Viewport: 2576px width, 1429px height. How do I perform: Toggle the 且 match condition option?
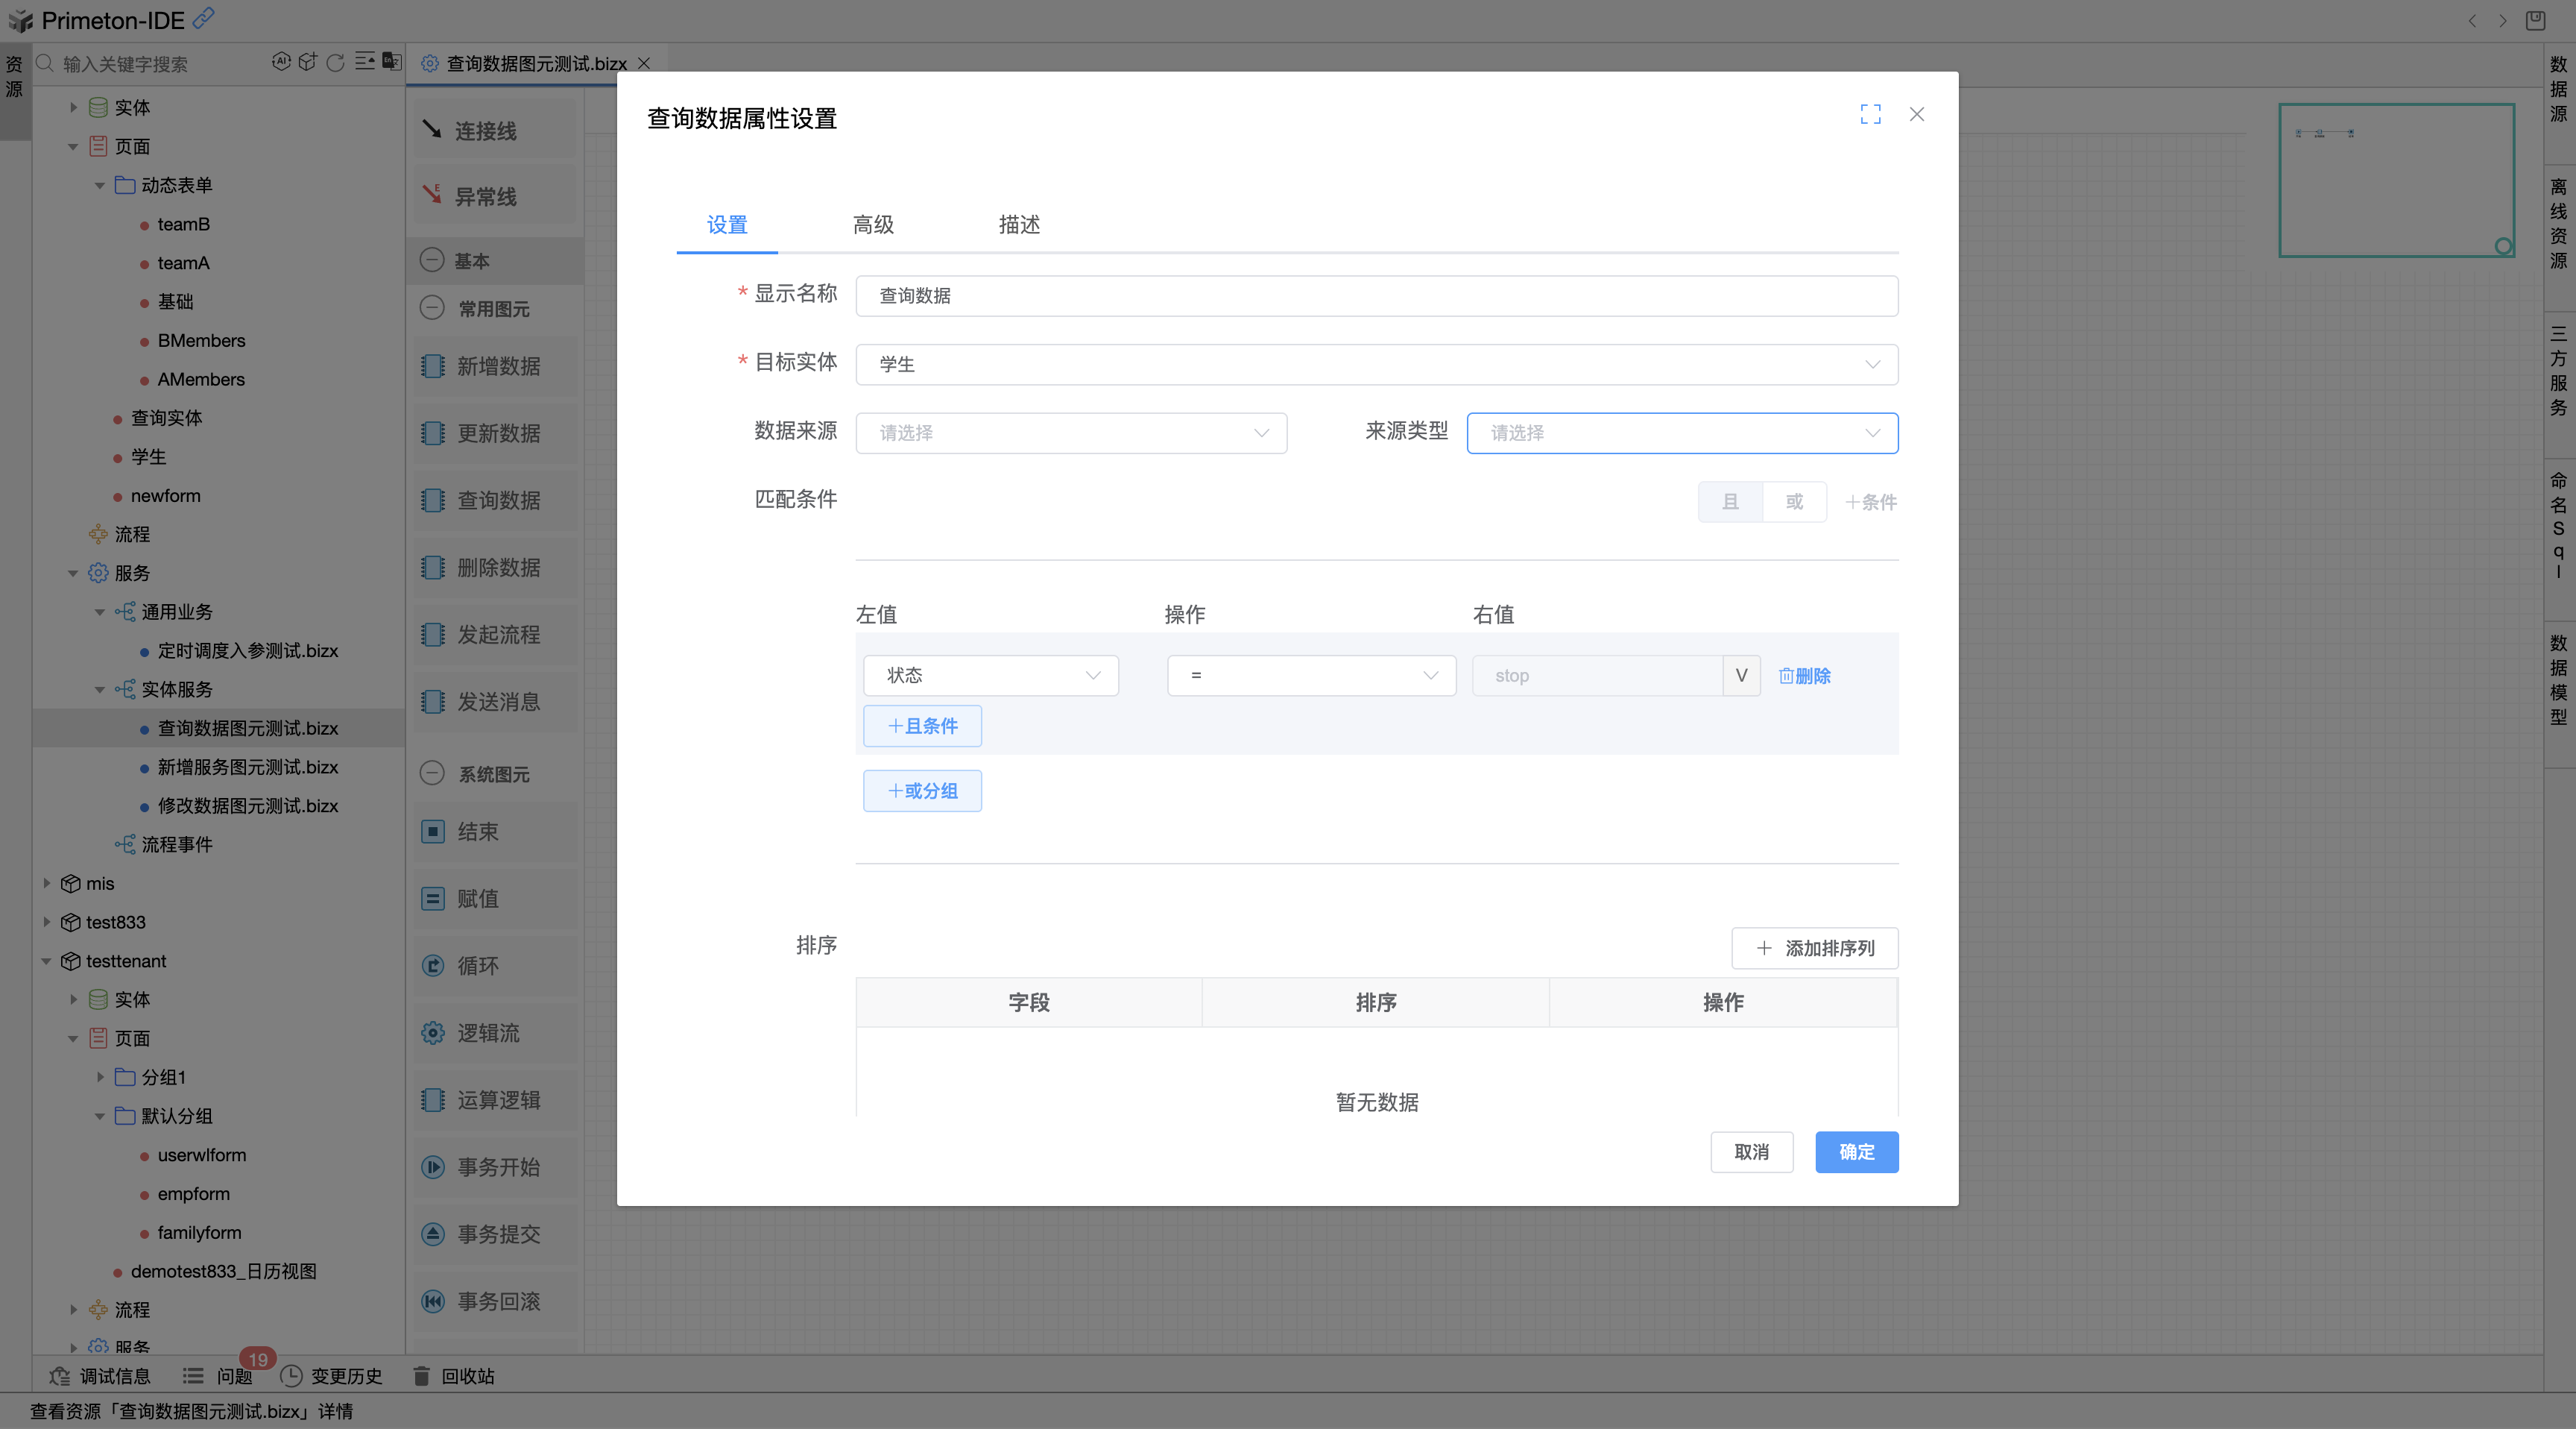click(x=1730, y=501)
